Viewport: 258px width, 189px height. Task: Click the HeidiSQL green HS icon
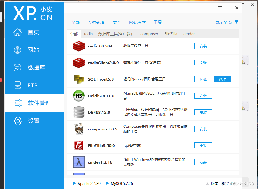79,96
